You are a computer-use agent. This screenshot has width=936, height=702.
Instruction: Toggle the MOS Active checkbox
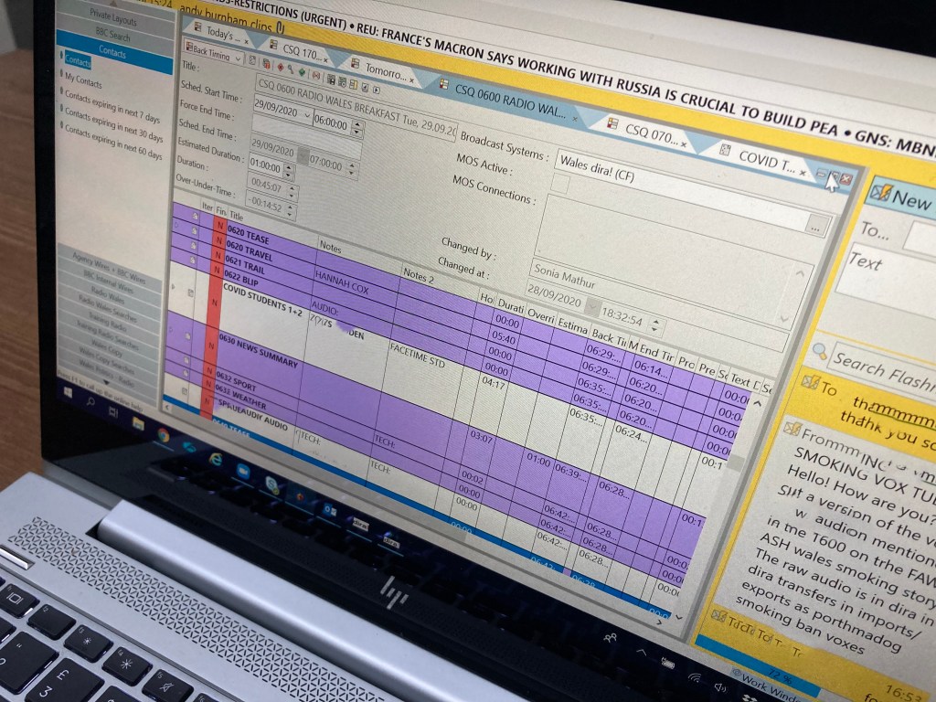point(559,184)
